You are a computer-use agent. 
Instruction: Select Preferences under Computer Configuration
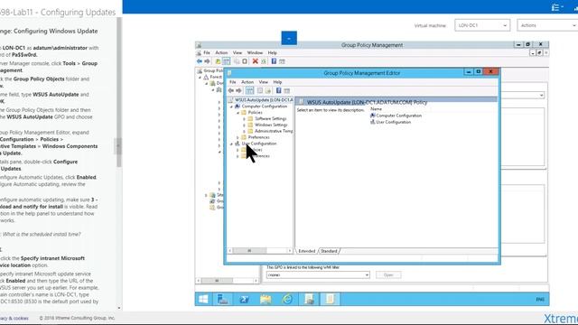(x=259, y=137)
